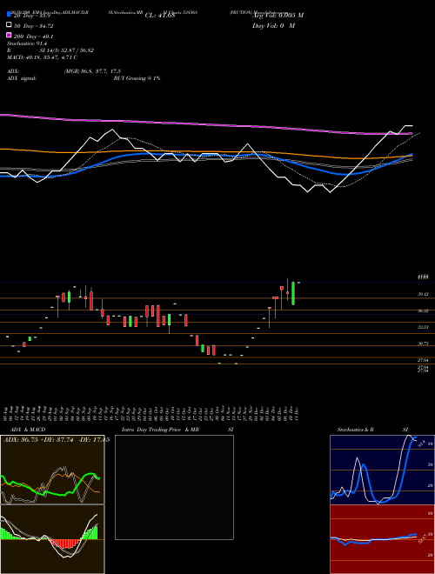Click the 'CL: 41.68' closing price text

point(160,16)
